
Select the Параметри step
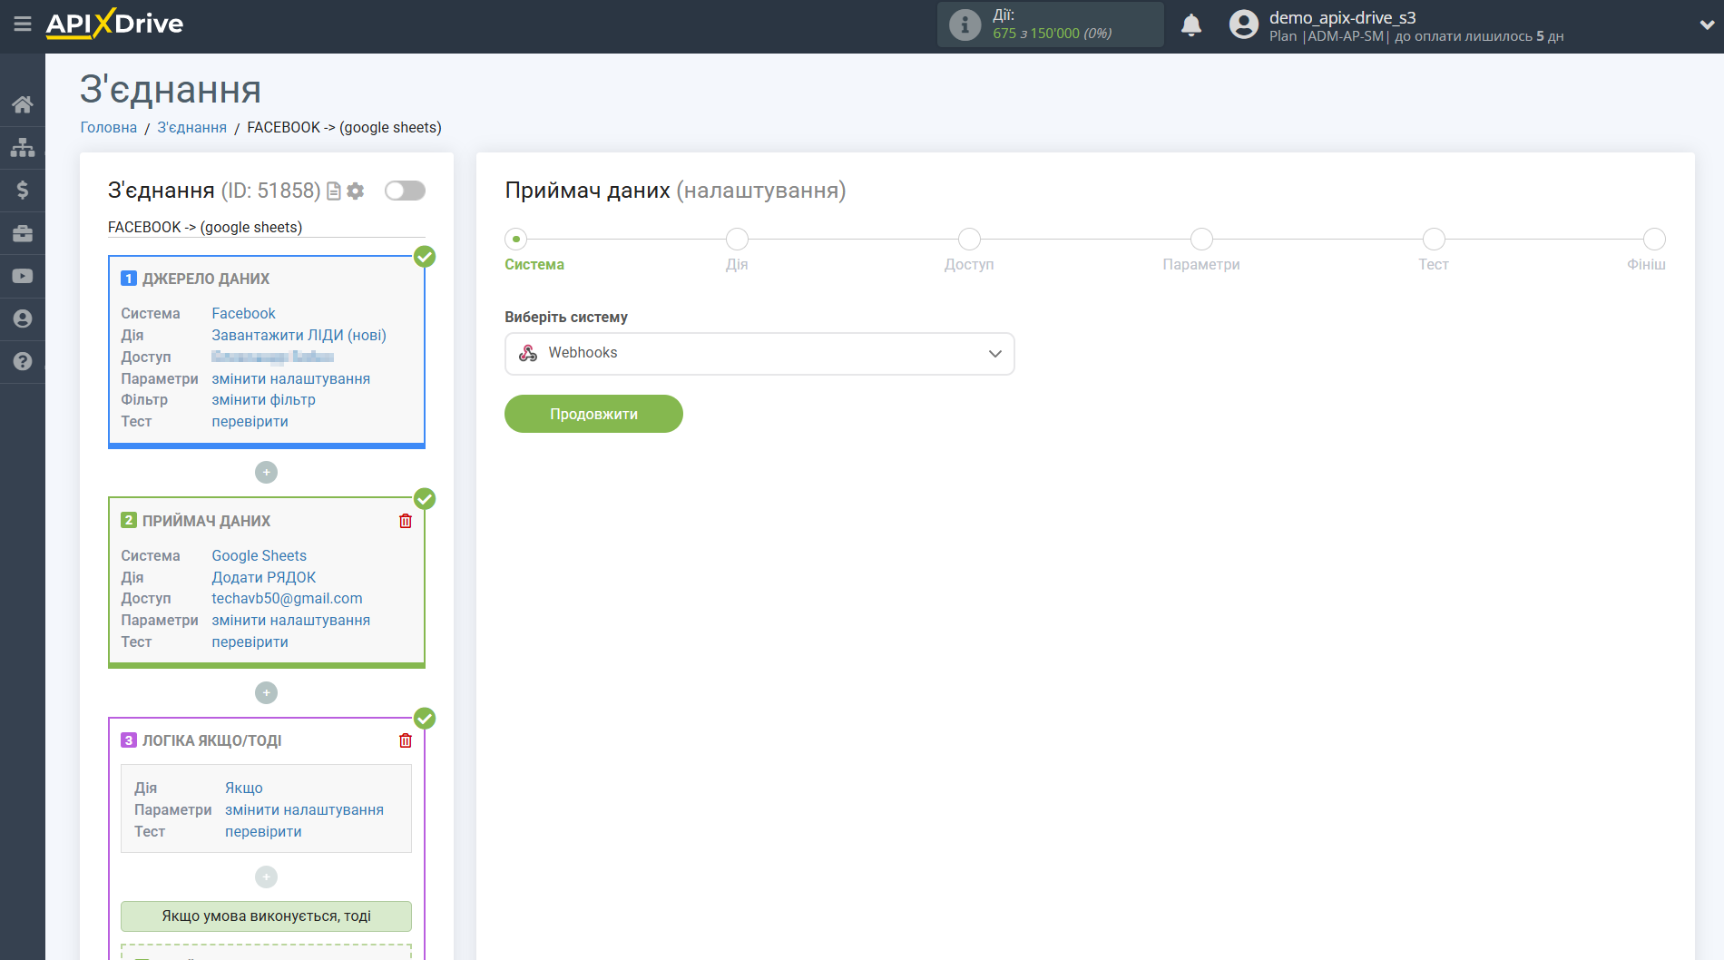[1201, 240]
